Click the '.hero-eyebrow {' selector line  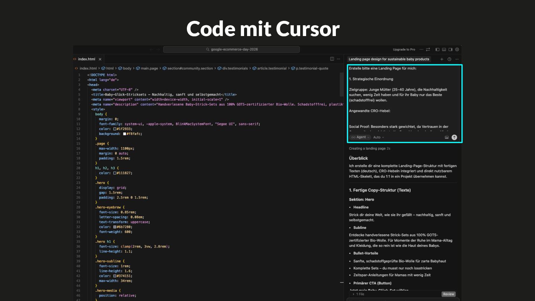click(110, 207)
